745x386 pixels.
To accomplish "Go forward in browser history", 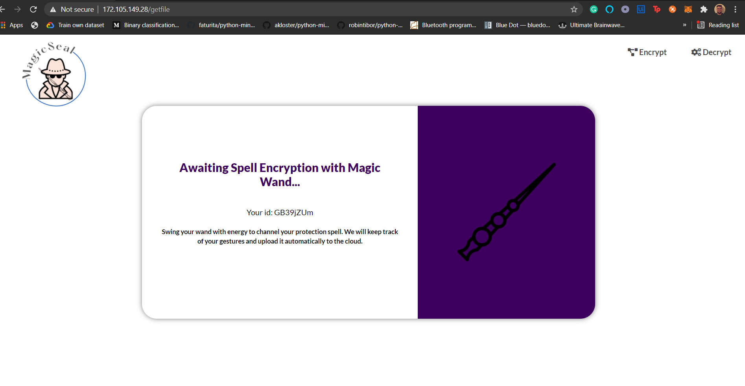I will tap(17, 9).
